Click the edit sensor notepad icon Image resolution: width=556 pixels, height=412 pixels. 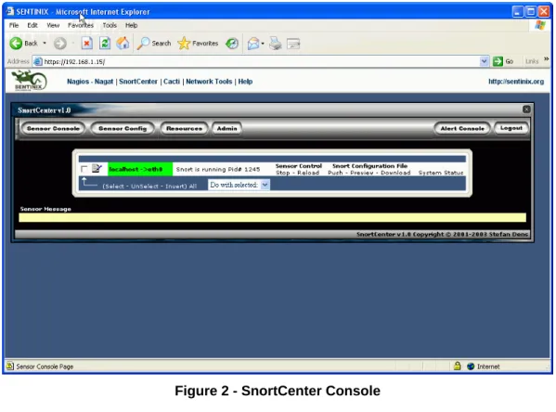(97, 168)
